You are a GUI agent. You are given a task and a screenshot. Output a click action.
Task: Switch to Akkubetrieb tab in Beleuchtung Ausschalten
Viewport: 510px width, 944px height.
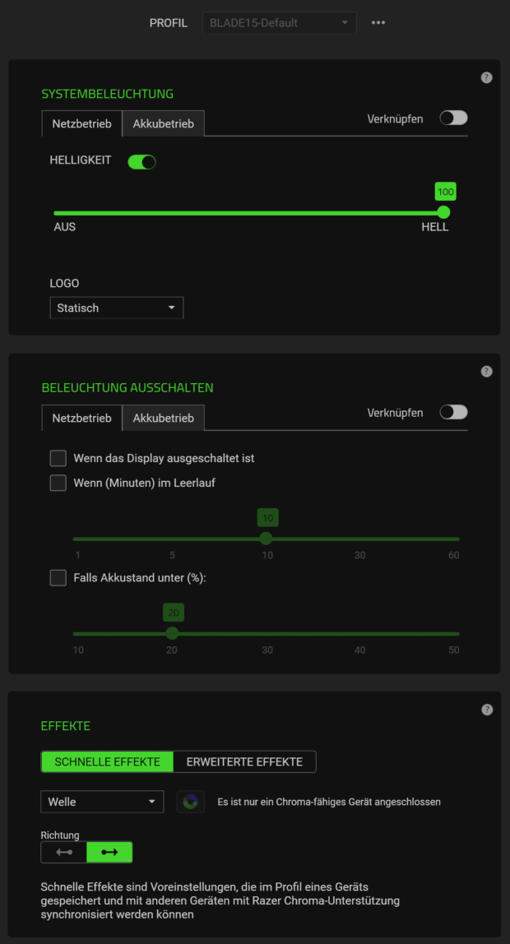tap(163, 418)
